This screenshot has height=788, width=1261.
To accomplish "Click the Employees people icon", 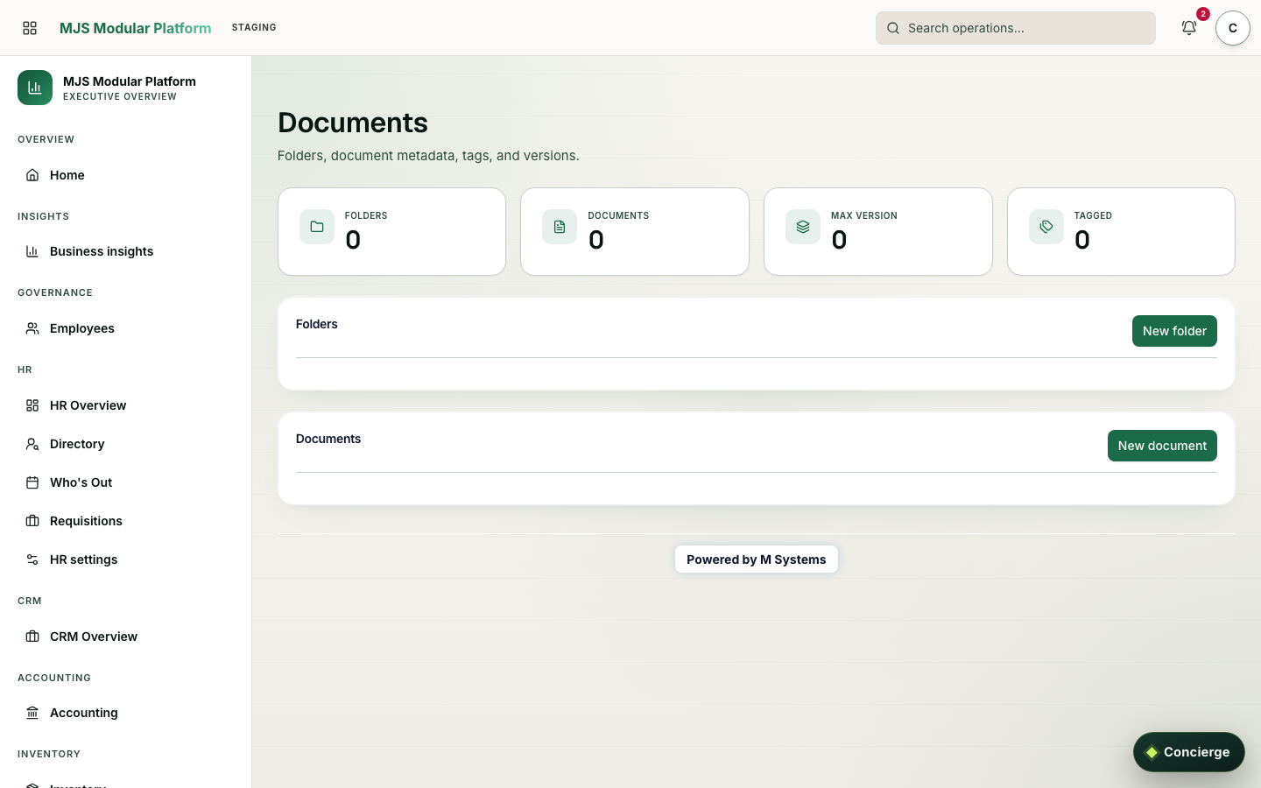I will (32, 328).
